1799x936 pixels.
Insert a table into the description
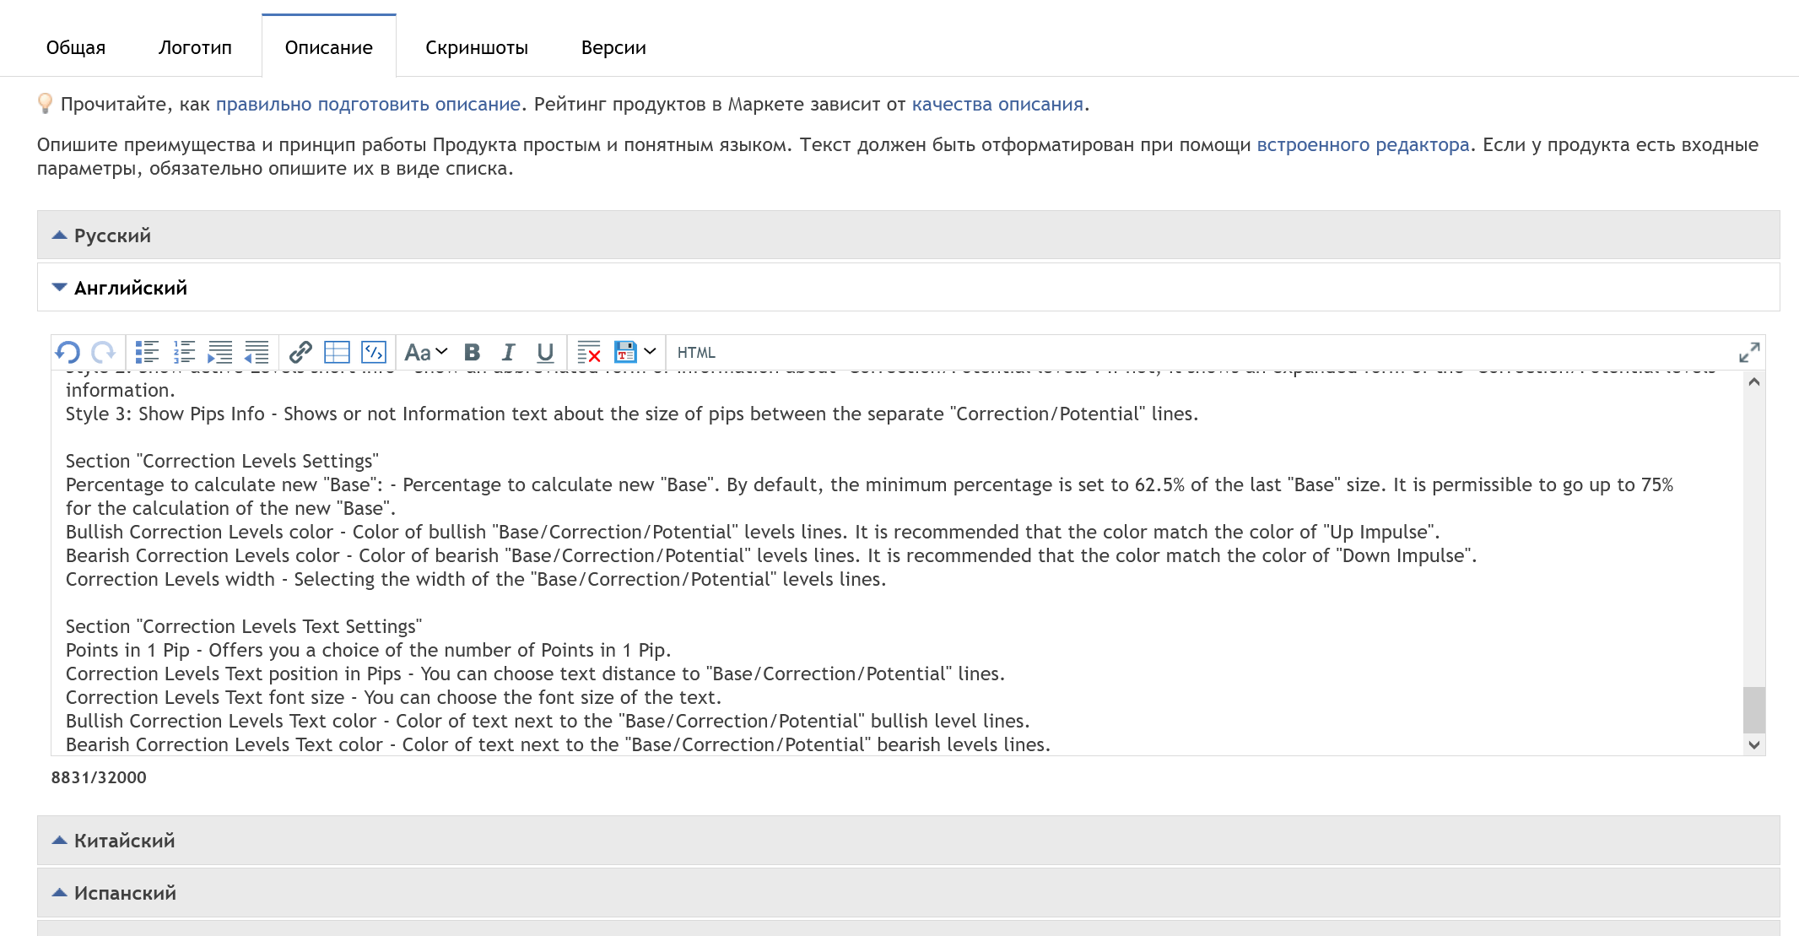pos(337,352)
